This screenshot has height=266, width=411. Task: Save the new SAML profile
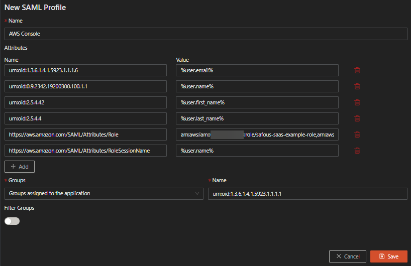coord(388,256)
